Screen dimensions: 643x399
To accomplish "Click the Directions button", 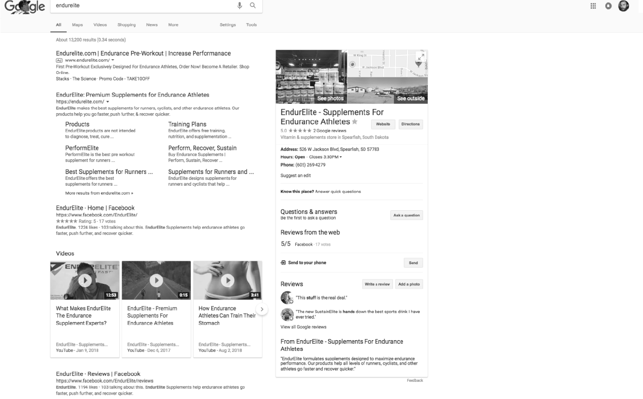I will 411,124.
